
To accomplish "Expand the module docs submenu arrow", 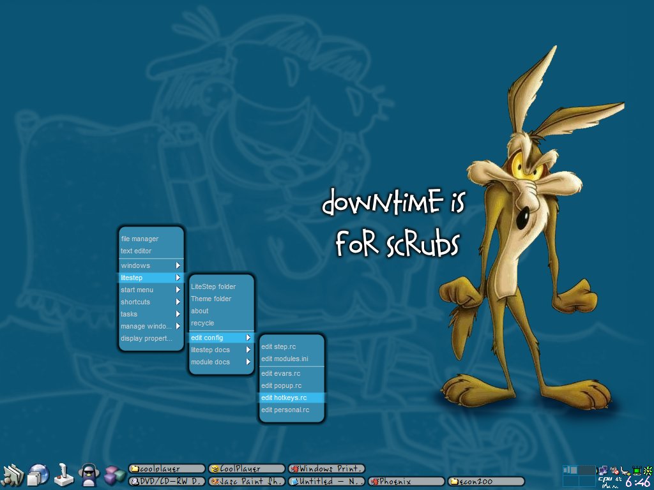I will (x=248, y=362).
